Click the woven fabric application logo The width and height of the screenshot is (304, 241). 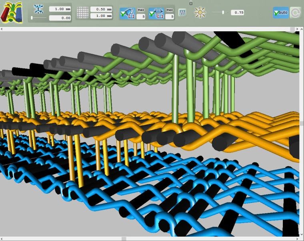click(x=12, y=12)
